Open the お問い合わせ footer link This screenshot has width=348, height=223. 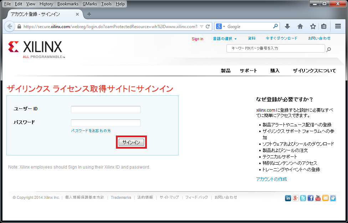coord(226,197)
